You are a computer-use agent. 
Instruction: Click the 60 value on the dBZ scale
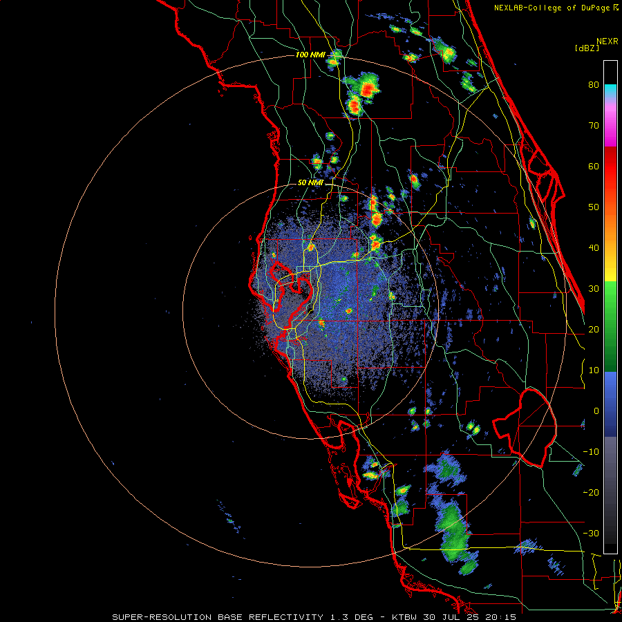pos(594,166)
